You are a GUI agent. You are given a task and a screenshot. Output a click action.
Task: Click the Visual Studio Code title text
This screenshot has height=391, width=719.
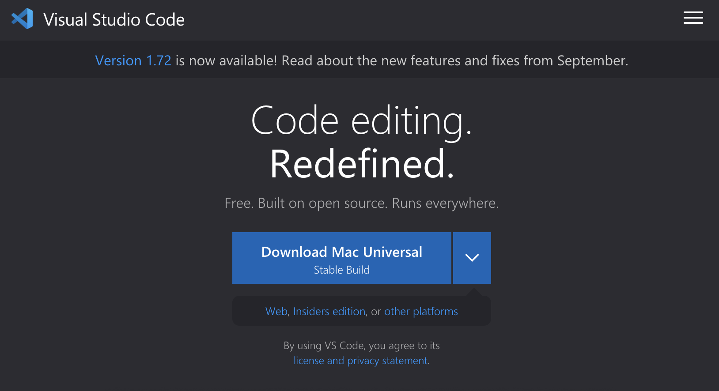click(114, 19)
